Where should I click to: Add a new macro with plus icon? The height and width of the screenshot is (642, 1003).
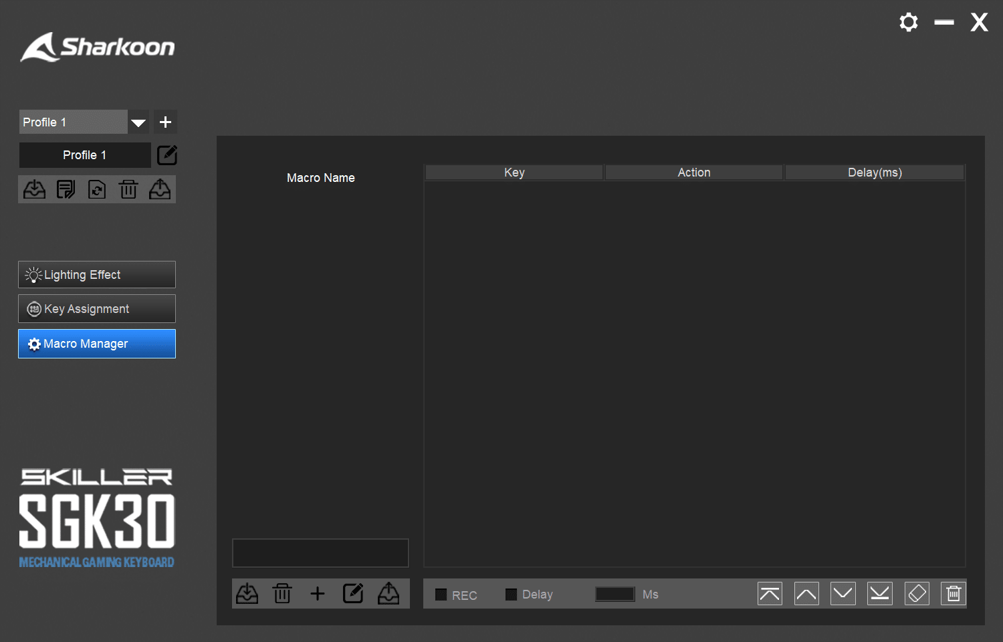(318, 594)
